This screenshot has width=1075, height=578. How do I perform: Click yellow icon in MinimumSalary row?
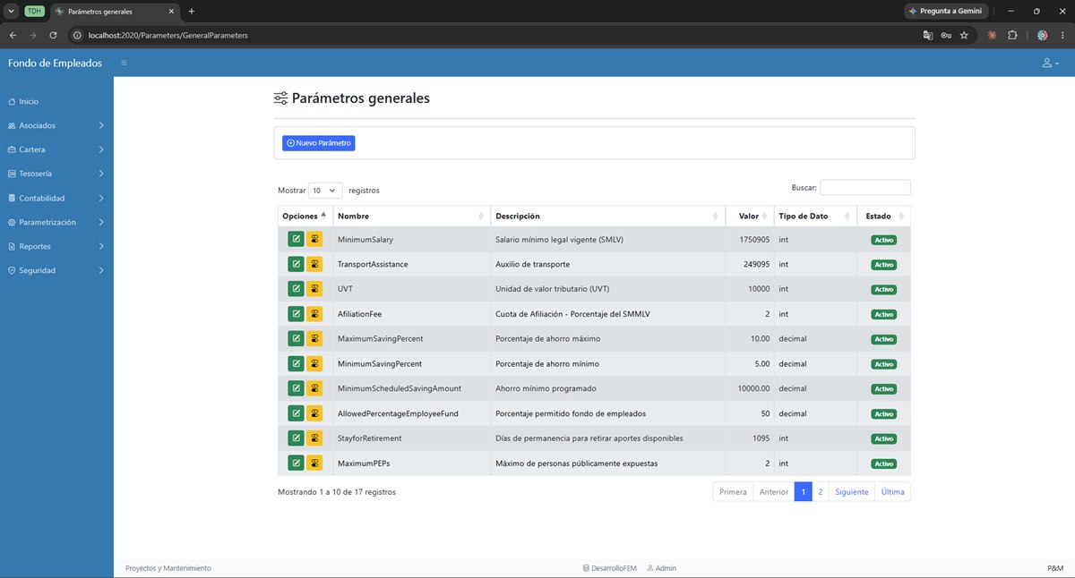coord(314,239)
